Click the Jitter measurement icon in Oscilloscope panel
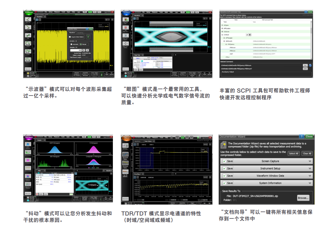Screen dimensions: 324x234 [x=28, y=35]
